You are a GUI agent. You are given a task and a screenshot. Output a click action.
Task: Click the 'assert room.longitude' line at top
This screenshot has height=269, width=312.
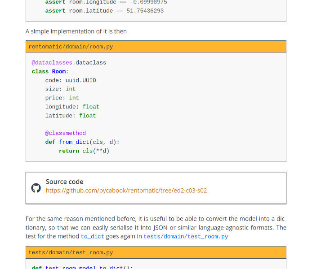tap(106, 2)
